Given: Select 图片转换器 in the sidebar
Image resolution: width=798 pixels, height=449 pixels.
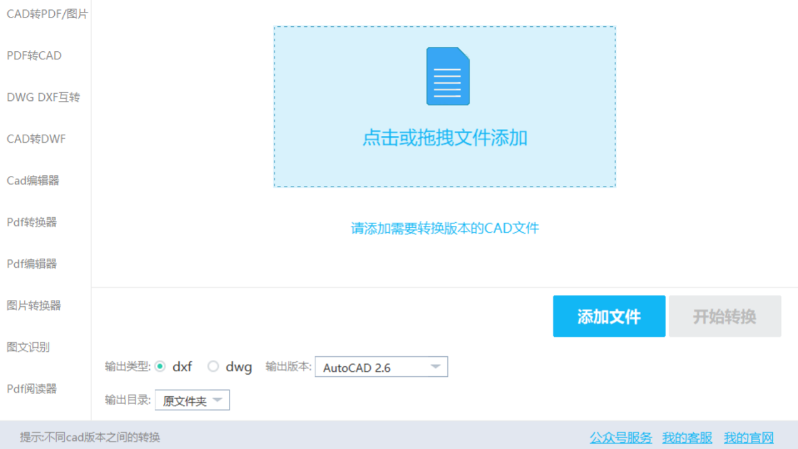Looking at the screenshot, I should [x=34, y=306].
